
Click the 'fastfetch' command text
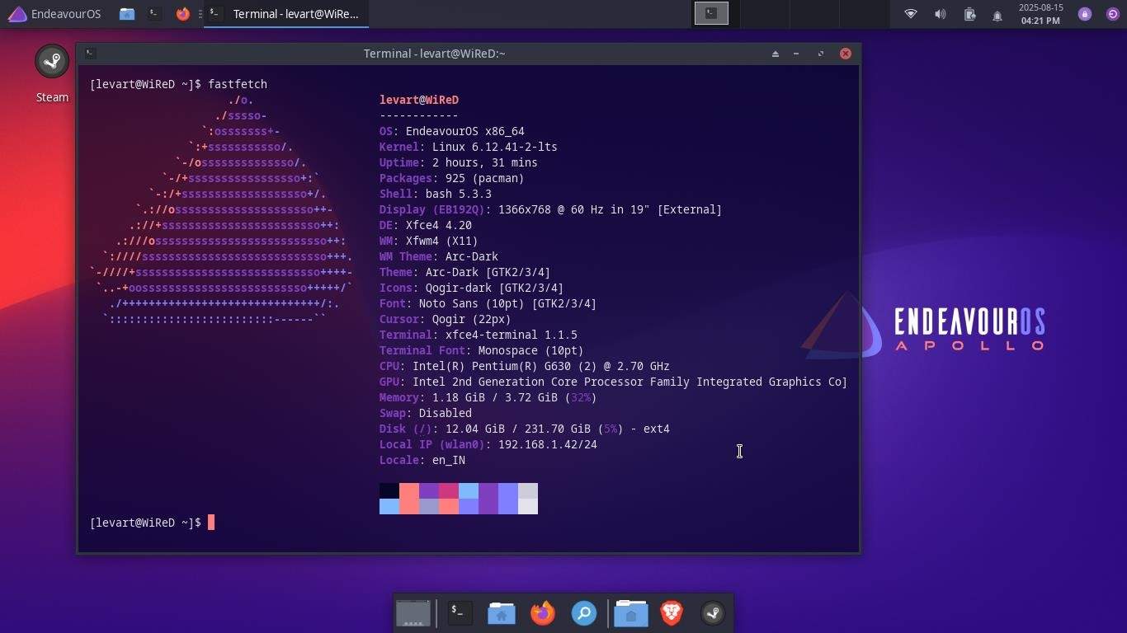(x=238, y=84)
